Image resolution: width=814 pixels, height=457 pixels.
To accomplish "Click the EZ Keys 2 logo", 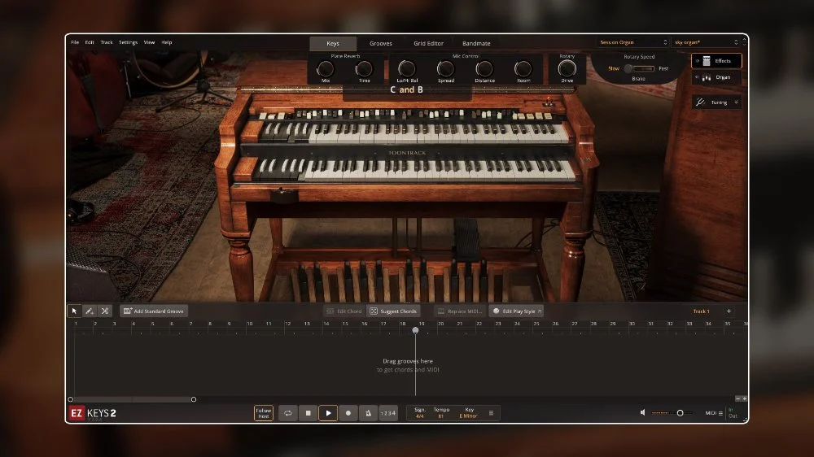I will click(x=94, y=413).
